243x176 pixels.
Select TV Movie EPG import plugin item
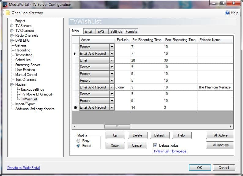pos(37,94)
